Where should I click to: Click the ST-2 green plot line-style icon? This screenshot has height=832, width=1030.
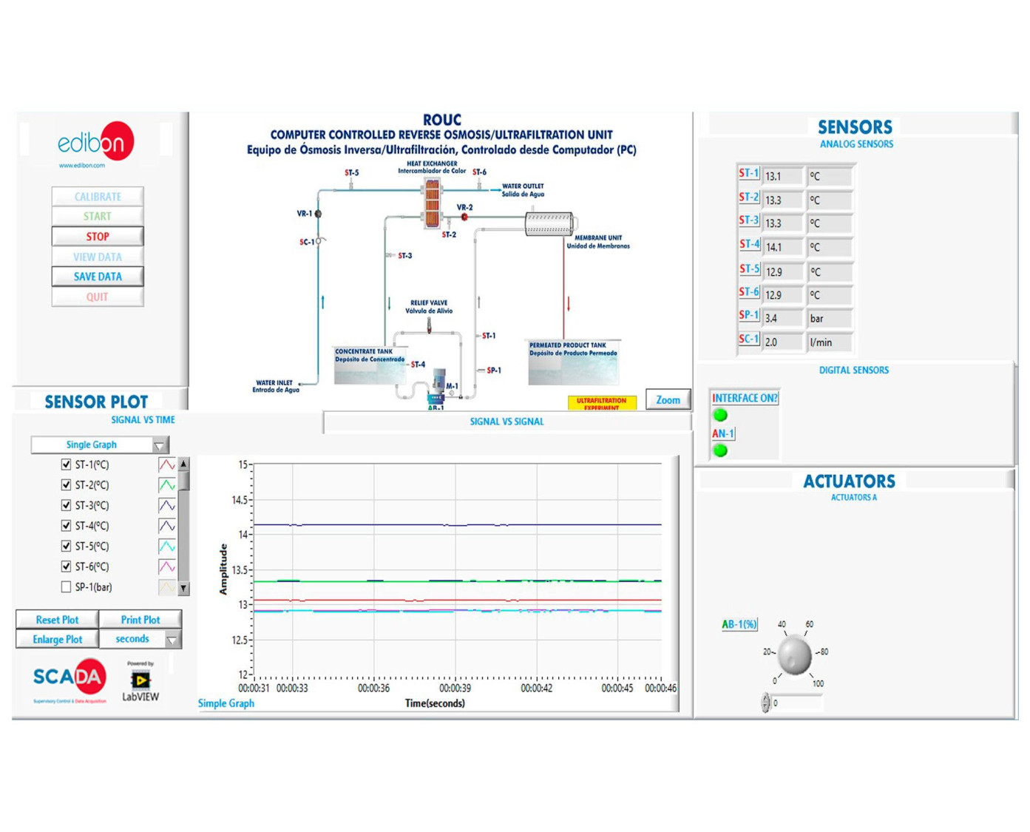click(x=167, y=486)
